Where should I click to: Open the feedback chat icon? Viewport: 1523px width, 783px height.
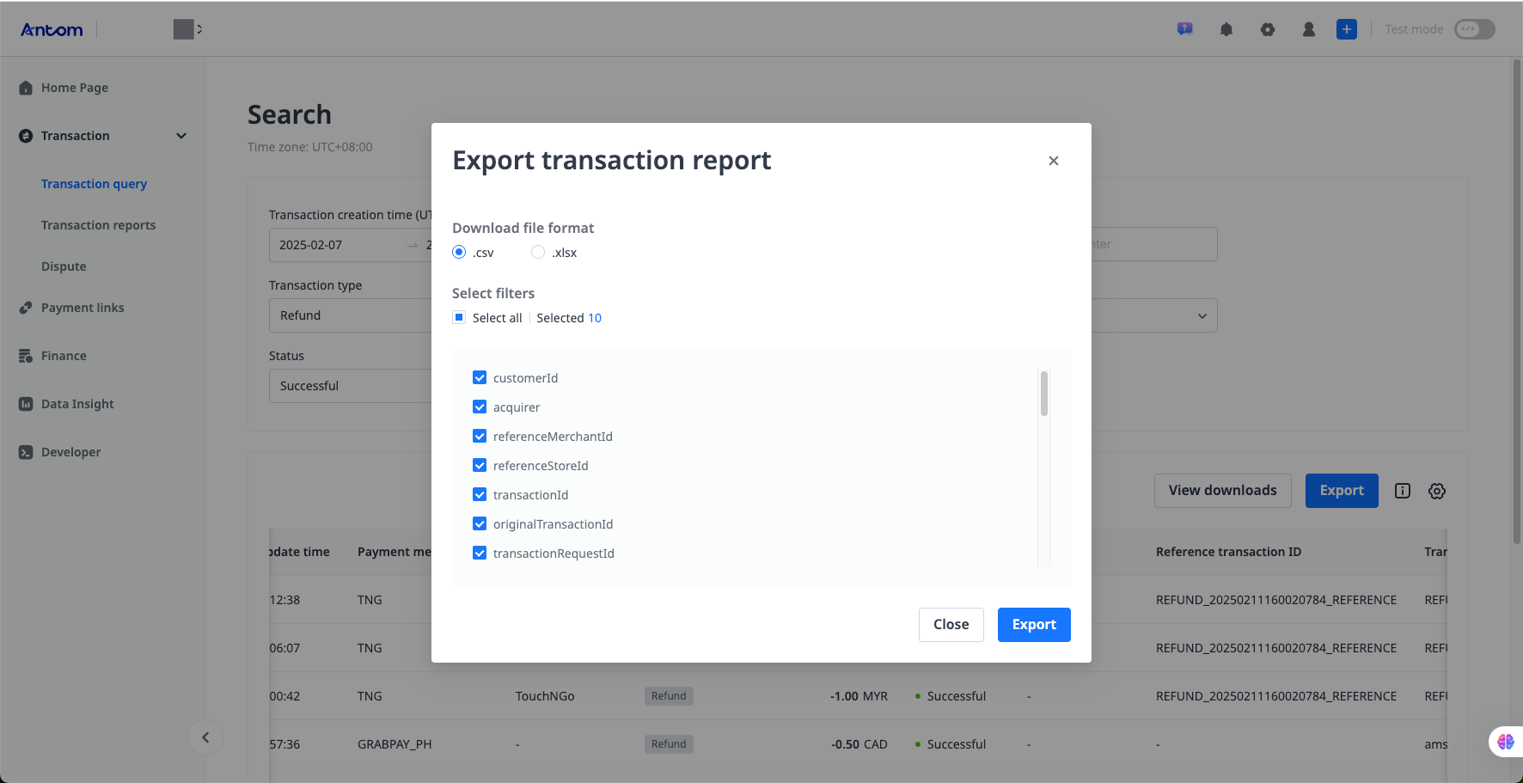point(1185,29)
